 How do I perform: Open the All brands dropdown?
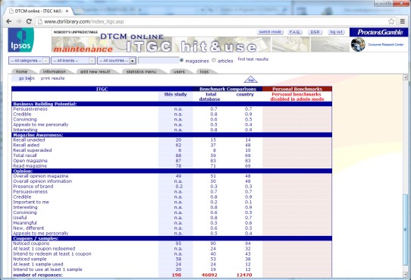[x=74, y=61]
